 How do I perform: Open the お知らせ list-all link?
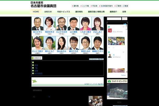pyautogui.click(x=96, y=59)
